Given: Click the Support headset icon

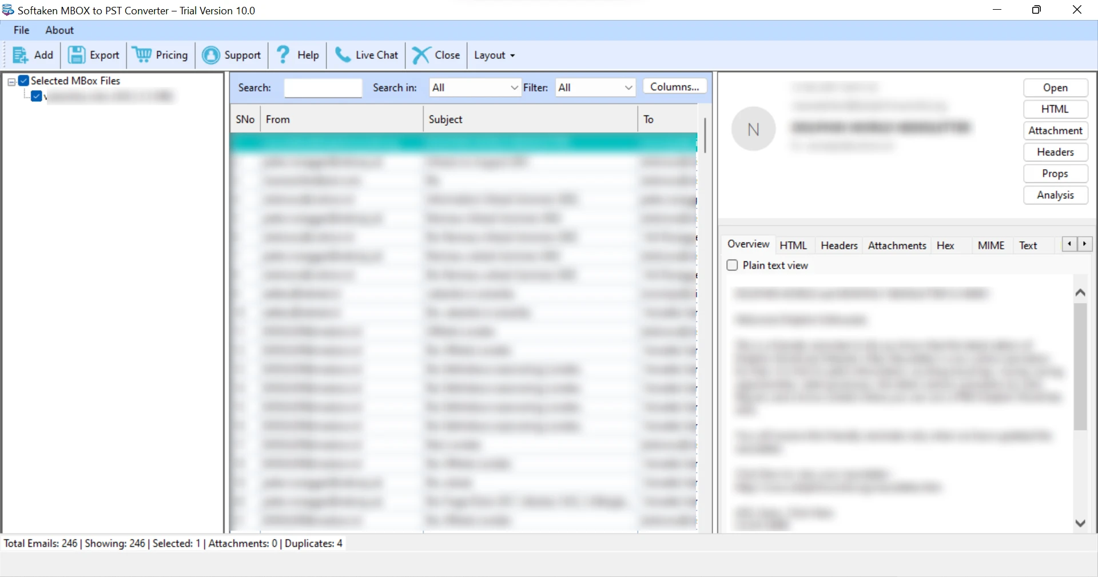Looking at the screenshot, I should [211, 55].
